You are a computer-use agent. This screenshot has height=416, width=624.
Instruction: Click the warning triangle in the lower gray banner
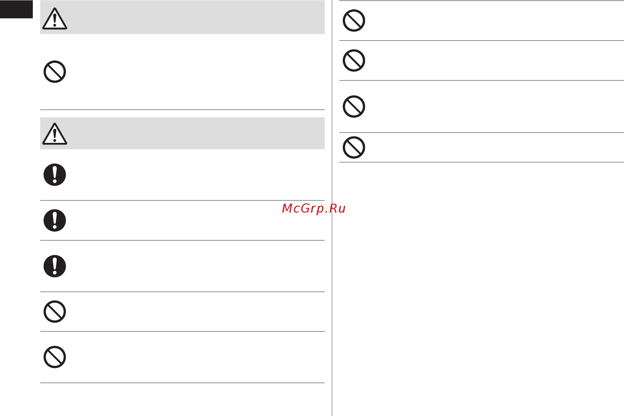55,134
